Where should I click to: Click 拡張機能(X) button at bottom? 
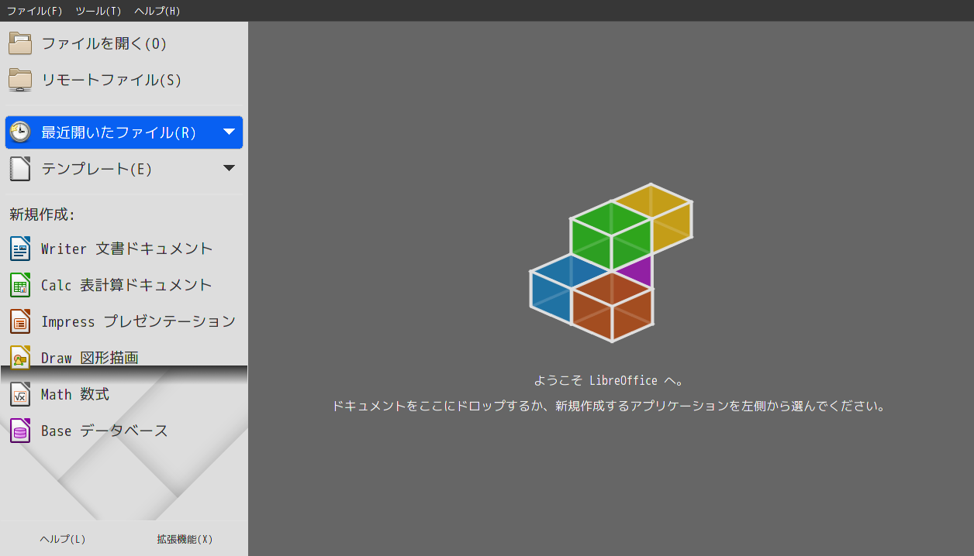pyautogui.click(x=185, y=539)
